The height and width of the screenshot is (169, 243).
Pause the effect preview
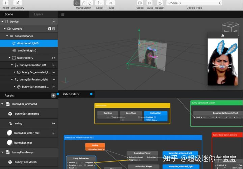point(149,3)
